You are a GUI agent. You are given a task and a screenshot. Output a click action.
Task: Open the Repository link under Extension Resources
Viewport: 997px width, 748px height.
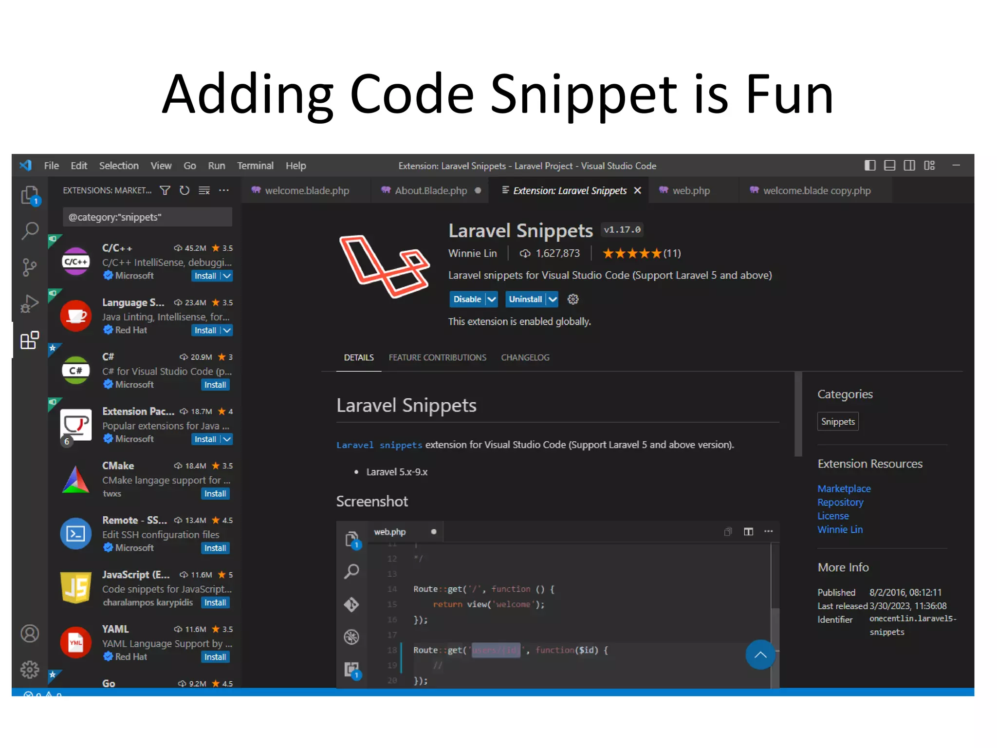[840, 502]
